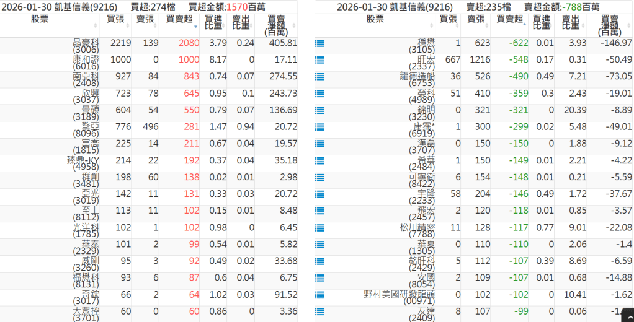Open the stock 晶豪科 (3006) in the left table
The image size is (634, 322).
point(86,46)
